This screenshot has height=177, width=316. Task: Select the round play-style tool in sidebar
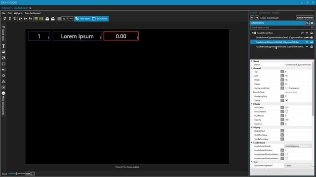click(x=3, y=88)
